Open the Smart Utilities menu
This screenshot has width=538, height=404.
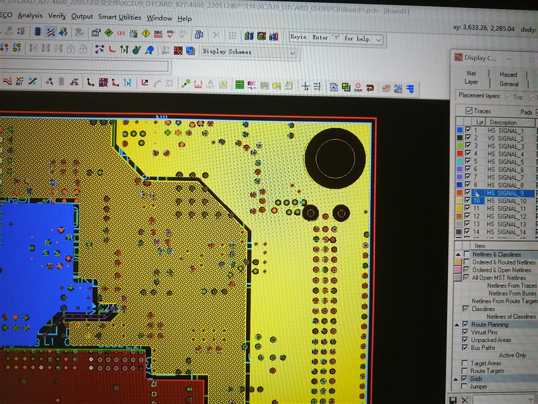[x=119, y=17]
